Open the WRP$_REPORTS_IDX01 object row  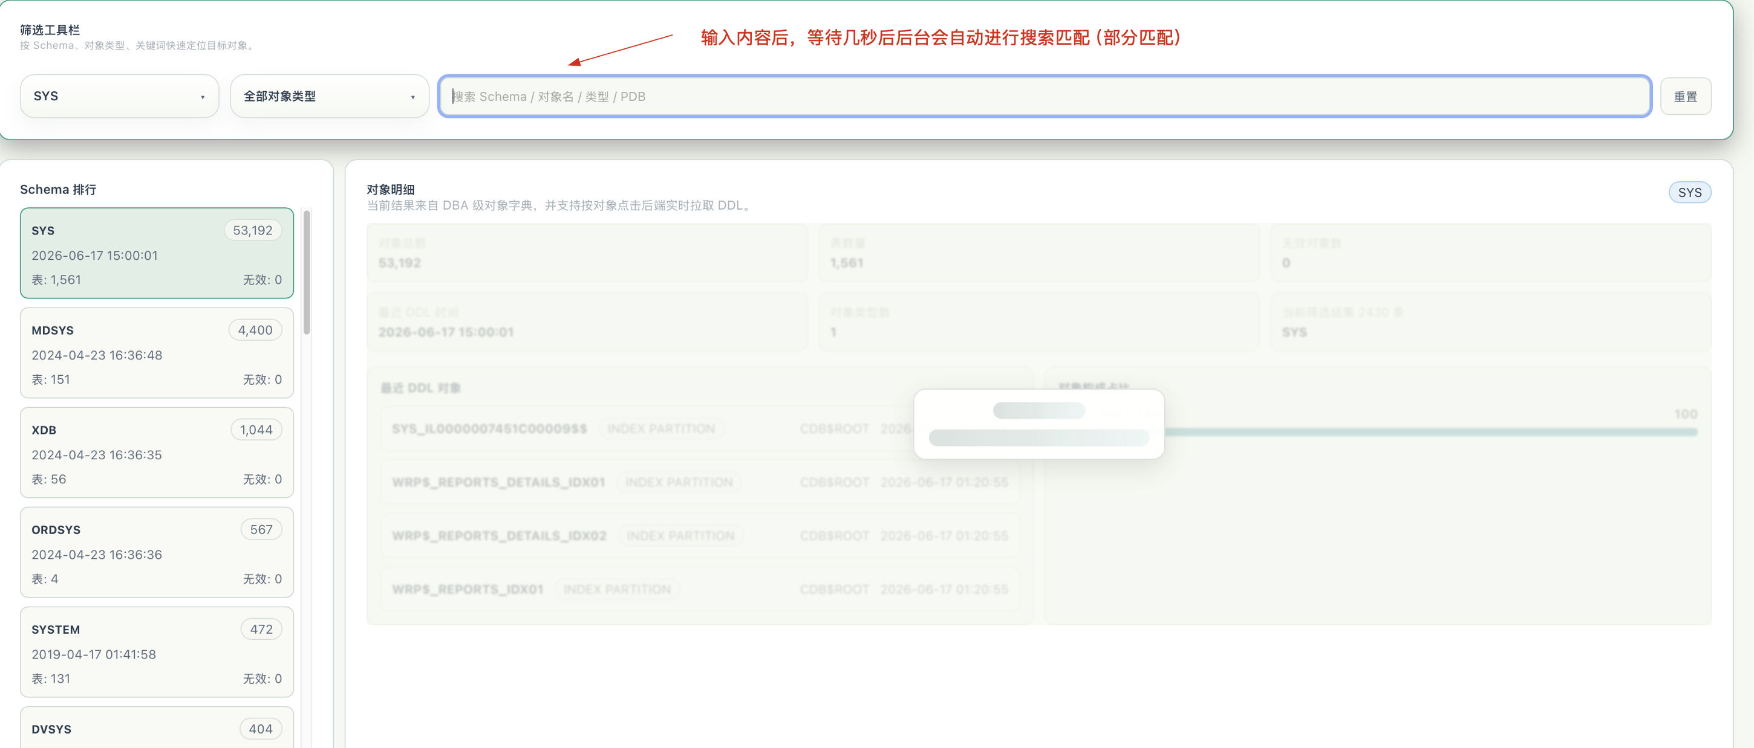pos(699,590)
